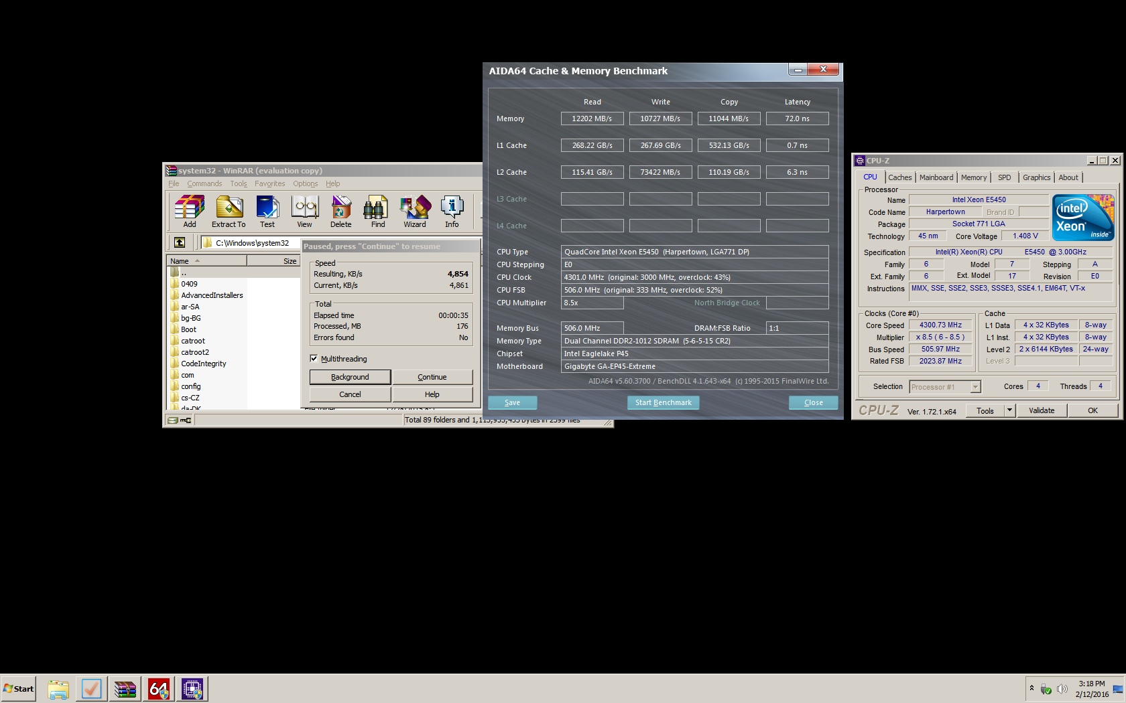This screenshot has width=1126, height=703.
Task: Toggle the Multithreading checkbox
Action: (314, 358)
